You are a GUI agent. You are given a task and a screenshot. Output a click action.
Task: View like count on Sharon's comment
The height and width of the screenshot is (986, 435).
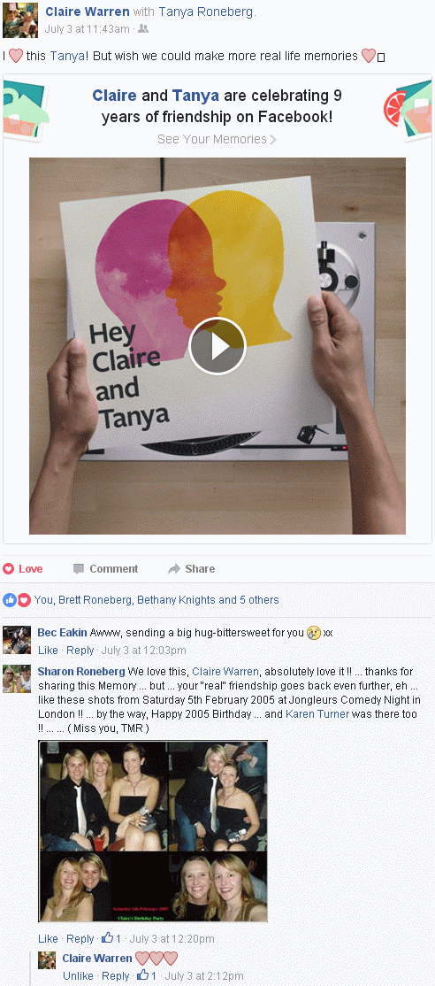(x=111, y=938)
